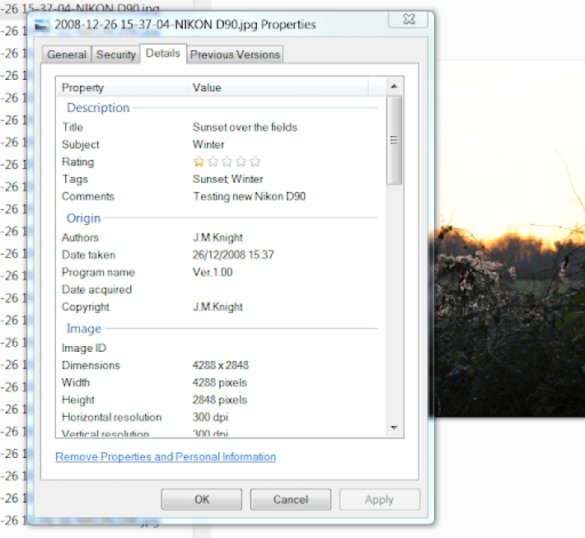Edit Tags value 'Sunset; Winter'
Image resolution: width=585 pixels, height=538 pixels.
tap(227, 179)
